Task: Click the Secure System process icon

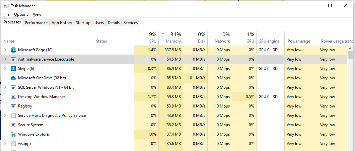Action: click(13, 125)
